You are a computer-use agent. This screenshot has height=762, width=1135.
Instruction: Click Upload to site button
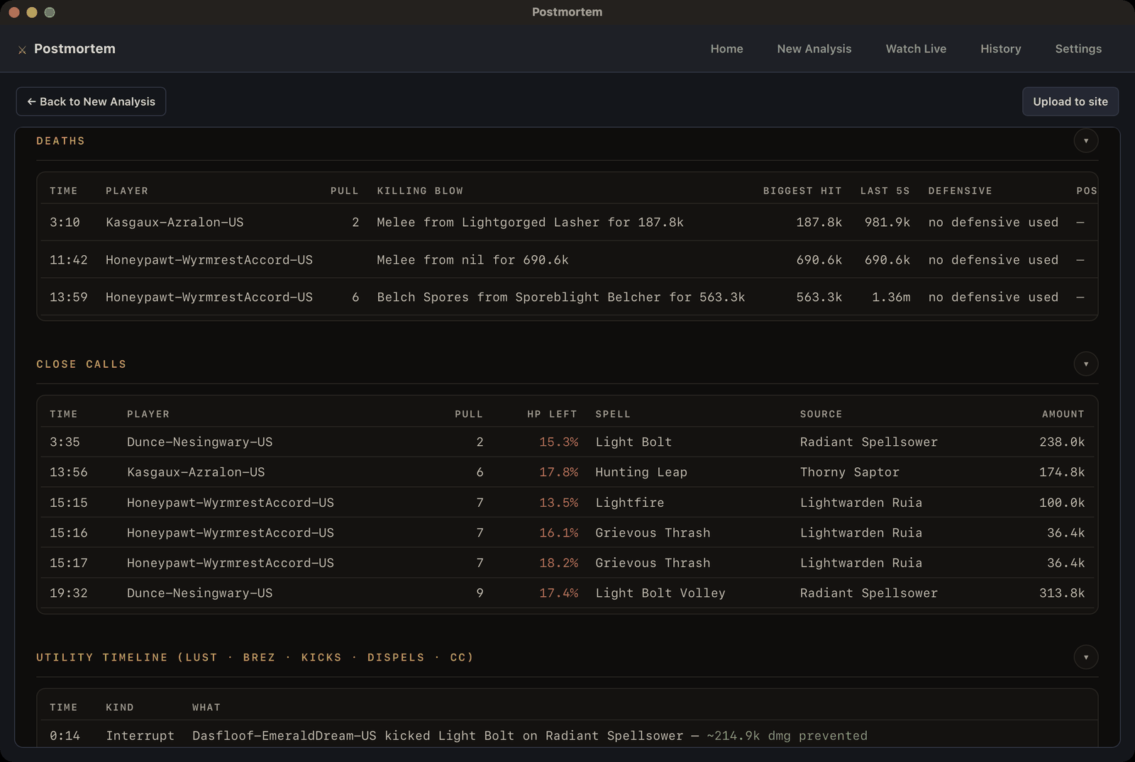click(x=1070, y=101)
